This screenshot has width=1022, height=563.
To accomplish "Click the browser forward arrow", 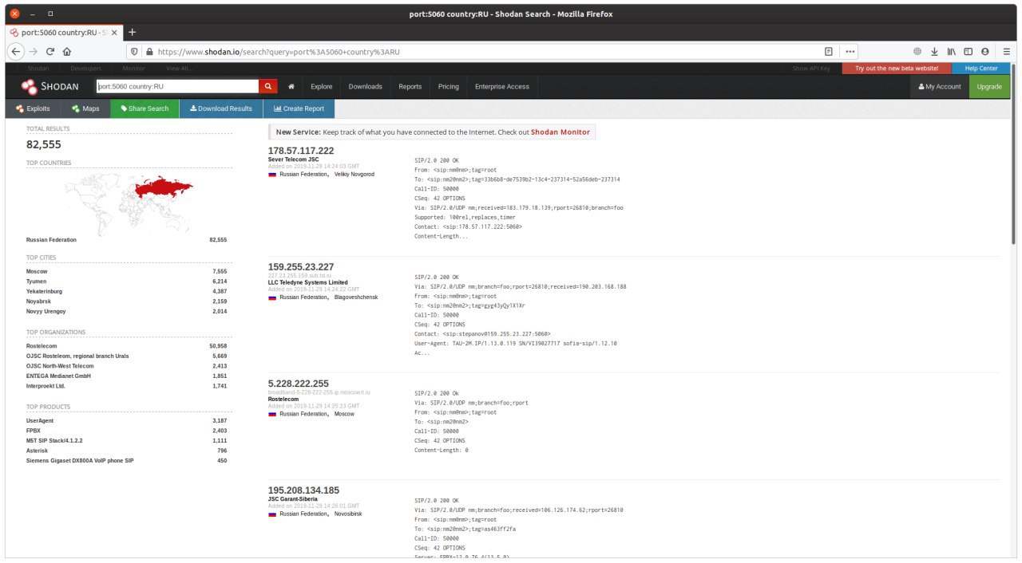I will pyautogui.click(x=34, y=51).
